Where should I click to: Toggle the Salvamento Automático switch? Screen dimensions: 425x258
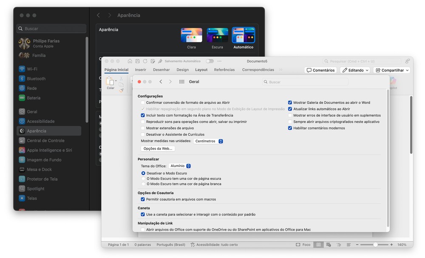(210, 61)
